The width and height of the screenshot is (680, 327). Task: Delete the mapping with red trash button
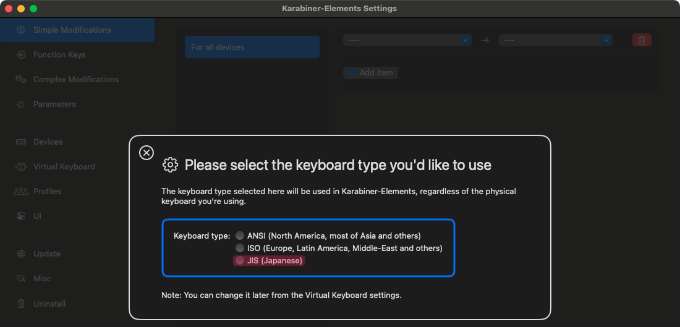pyautogui.click(x=642, y=40)
